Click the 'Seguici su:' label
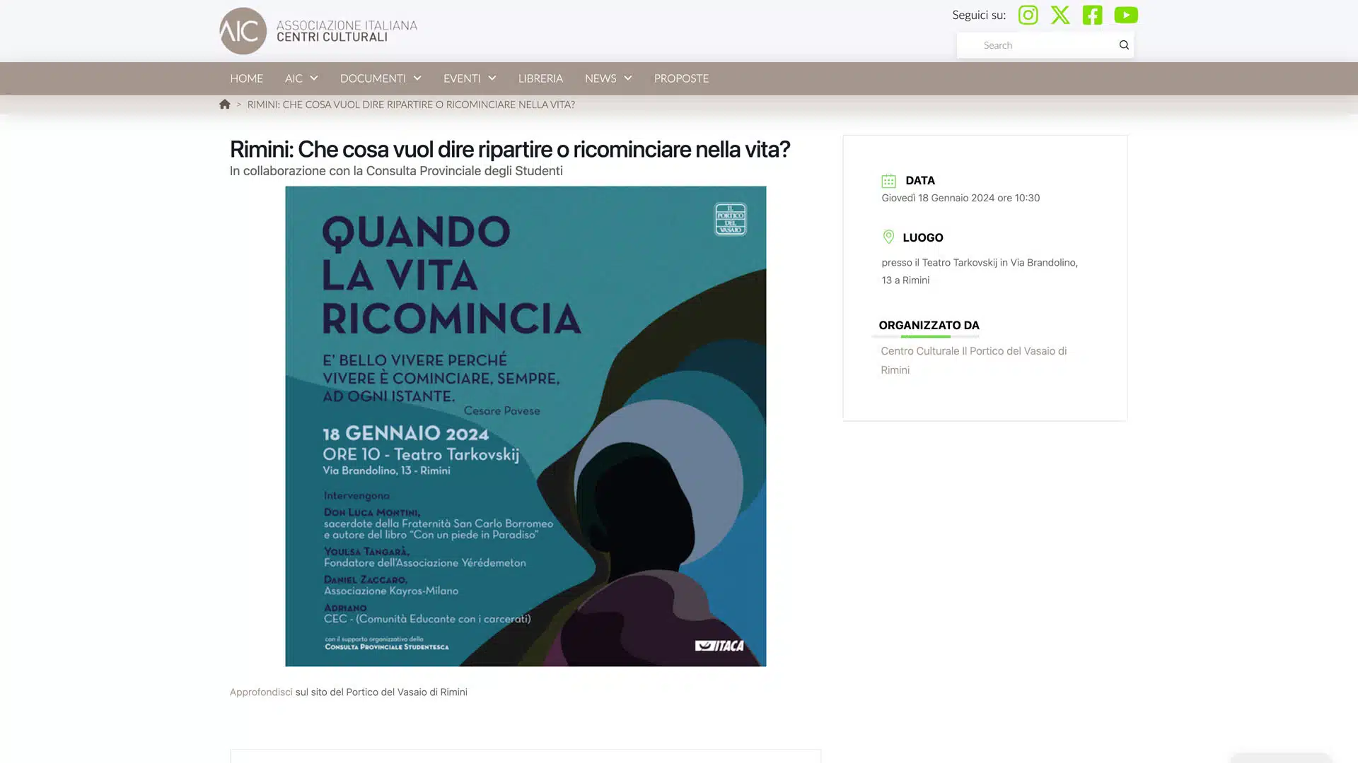This screenshot has width=1358, height=763. point(979,15)
